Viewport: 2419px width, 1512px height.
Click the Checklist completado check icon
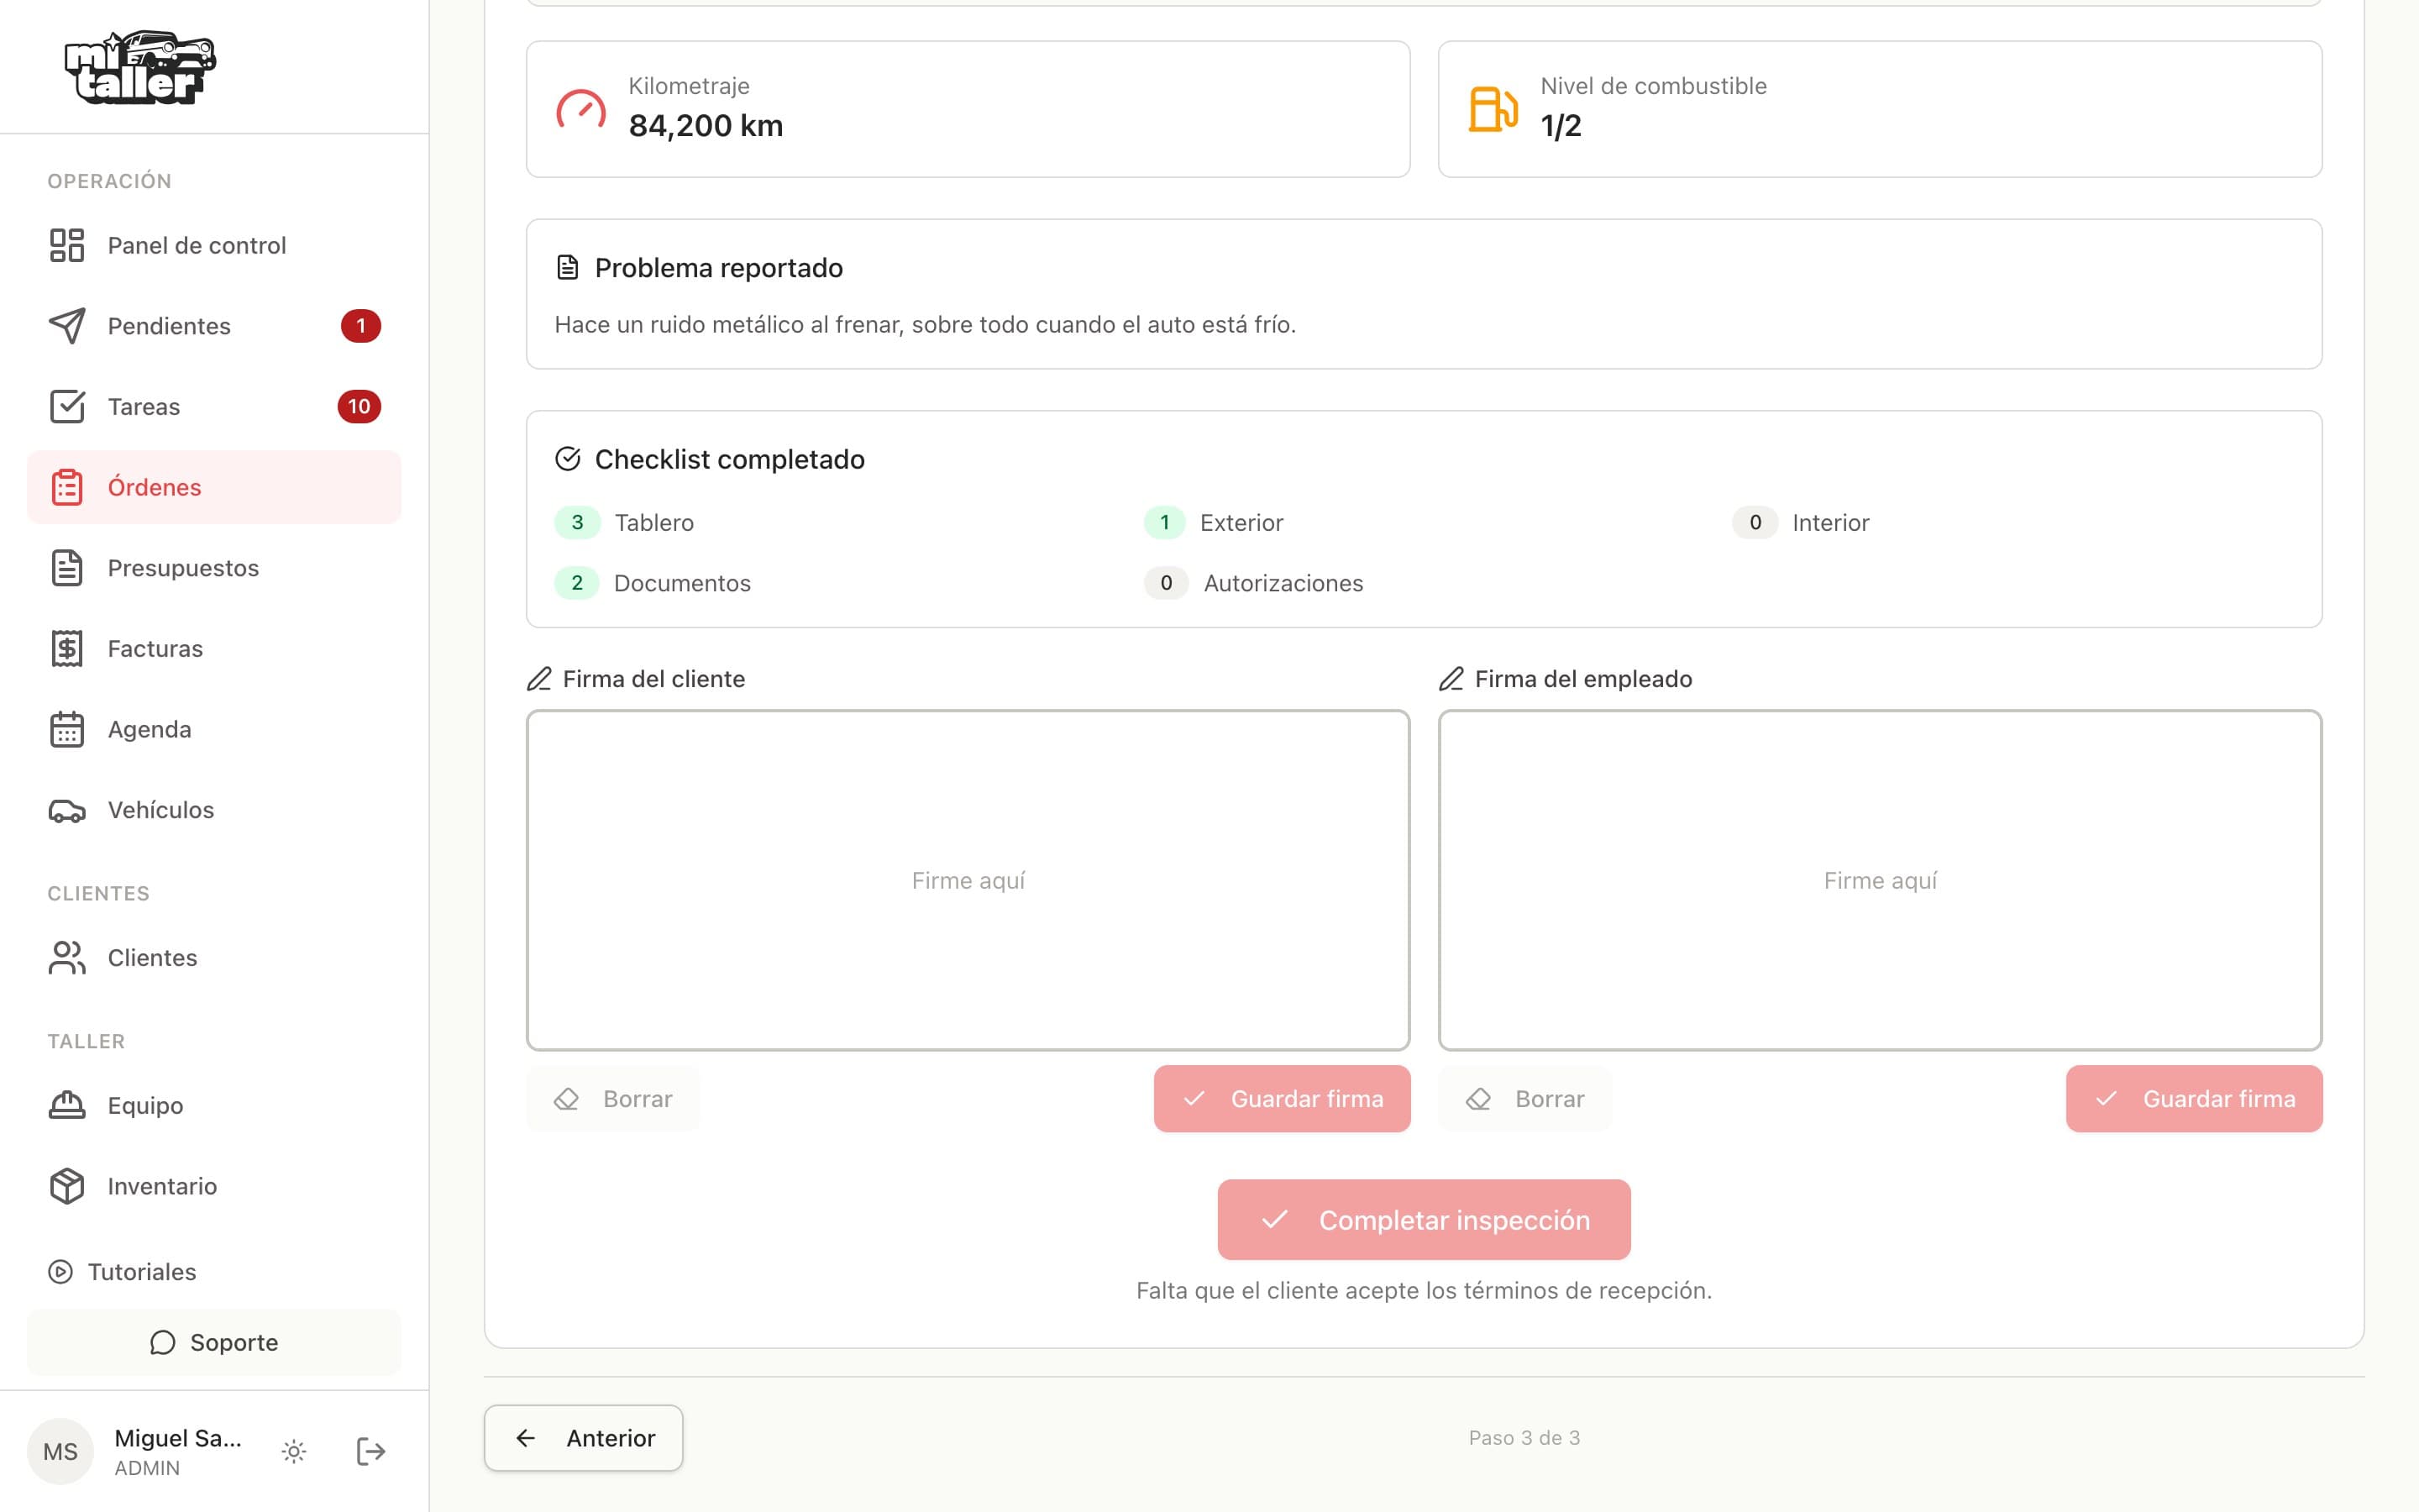click(x=567, y=459)
